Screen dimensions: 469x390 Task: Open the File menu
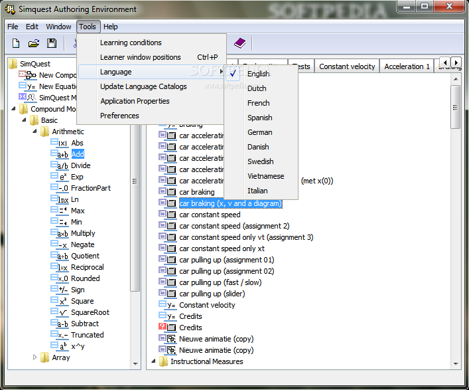pyautogui.click(x=13, y=27)
